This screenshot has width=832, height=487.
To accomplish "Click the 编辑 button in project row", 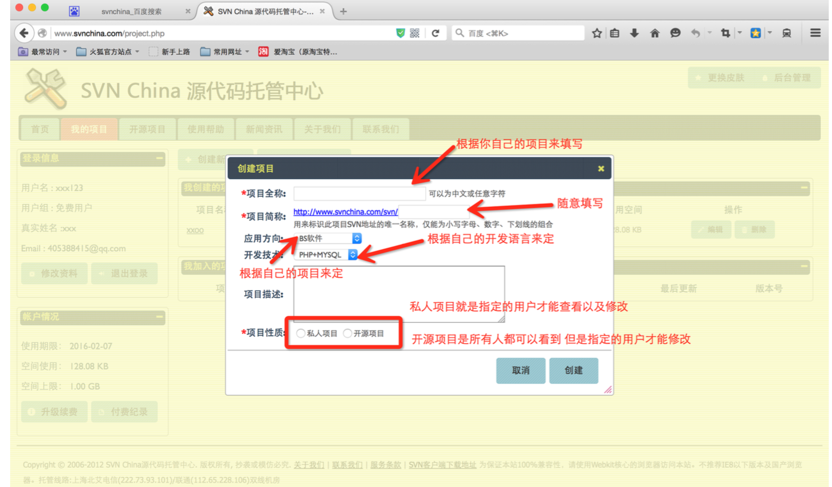I will pos(711,230).
